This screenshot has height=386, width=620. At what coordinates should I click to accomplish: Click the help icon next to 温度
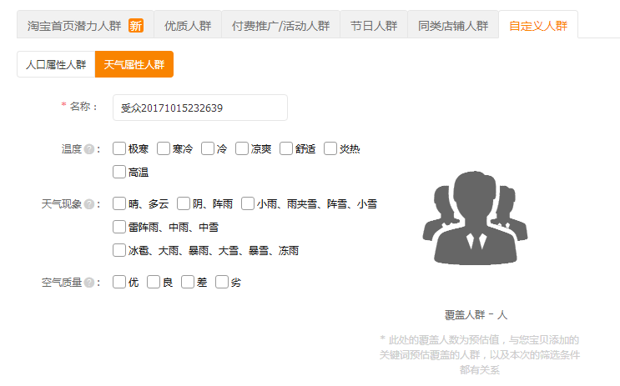(x=89, y=149)
